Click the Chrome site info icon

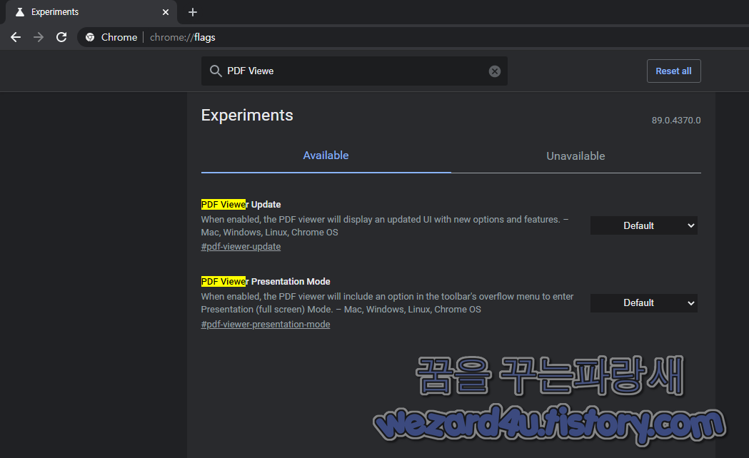(90, 37)
